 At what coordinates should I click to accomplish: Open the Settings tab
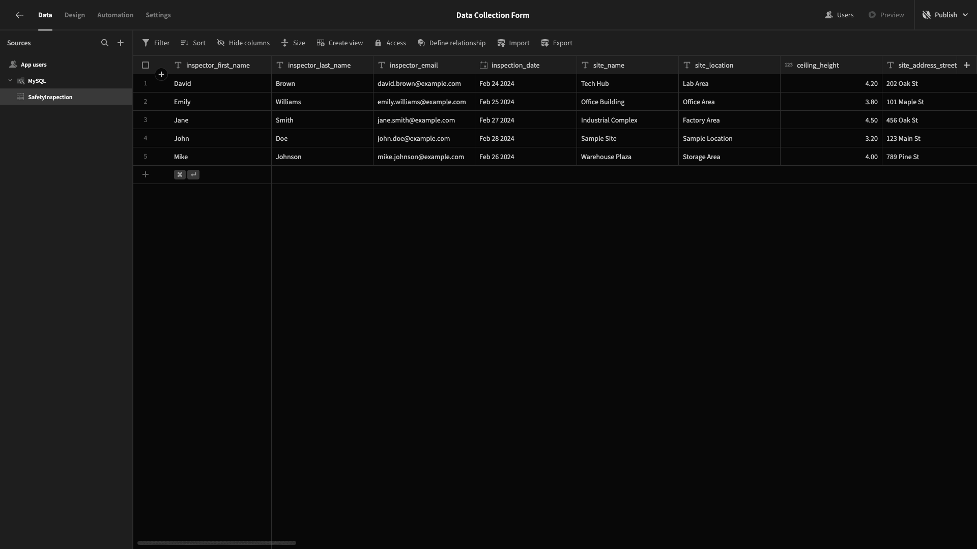click(x=158, y=15)
